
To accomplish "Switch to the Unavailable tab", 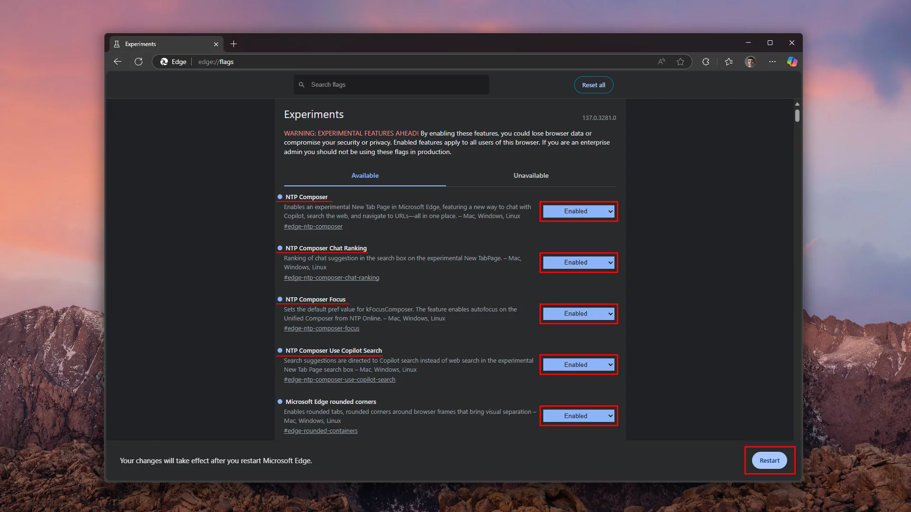I will (531, 176).
